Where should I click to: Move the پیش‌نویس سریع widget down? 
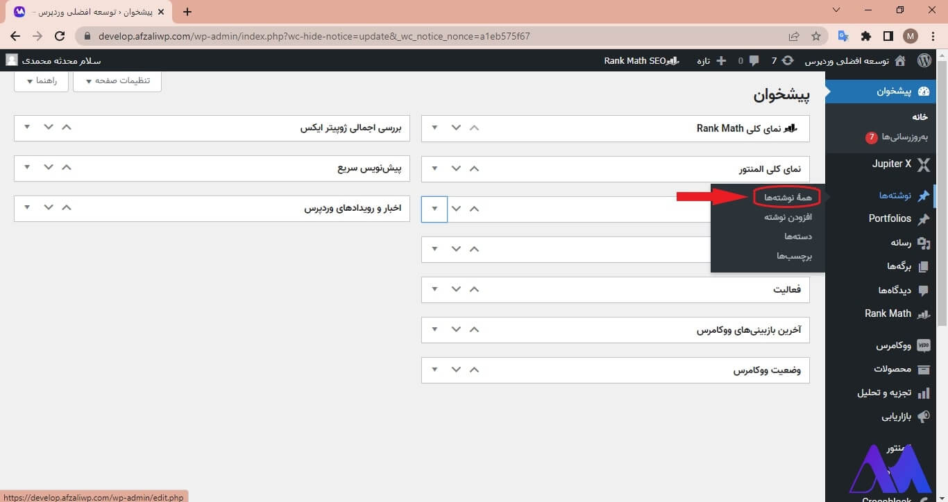pyautogui.click(x=48, y=168)
